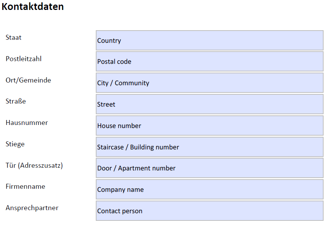332x230 pixels.
Task: Click the Ort/Gemeinde label
Action: pyautogui.click(x=28, y=80)
